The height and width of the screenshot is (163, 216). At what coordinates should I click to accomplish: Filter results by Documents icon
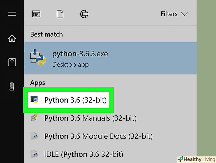(60, 14)
